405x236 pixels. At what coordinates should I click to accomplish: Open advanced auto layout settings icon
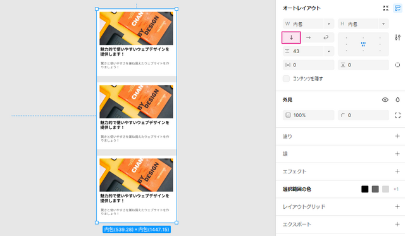tap(397, 37)
